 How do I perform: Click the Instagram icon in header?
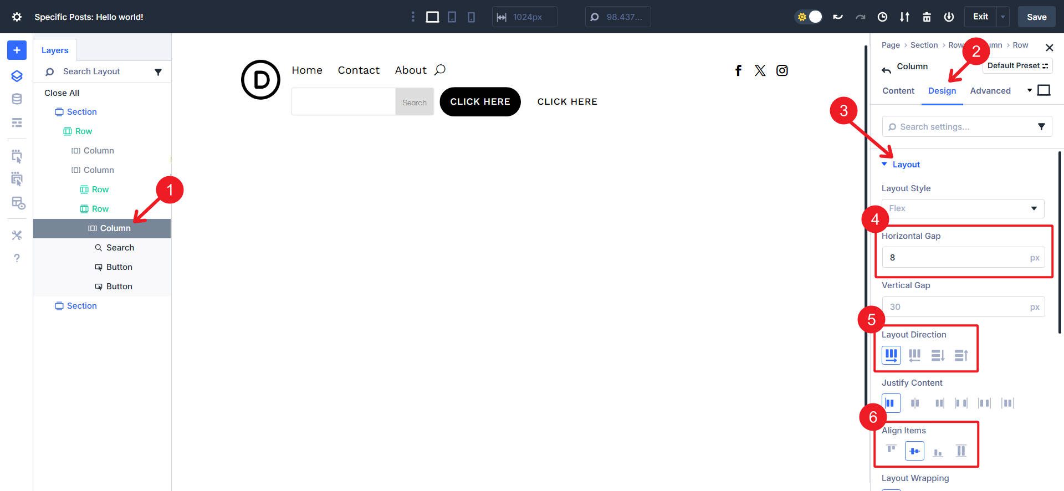pos(782,70)
